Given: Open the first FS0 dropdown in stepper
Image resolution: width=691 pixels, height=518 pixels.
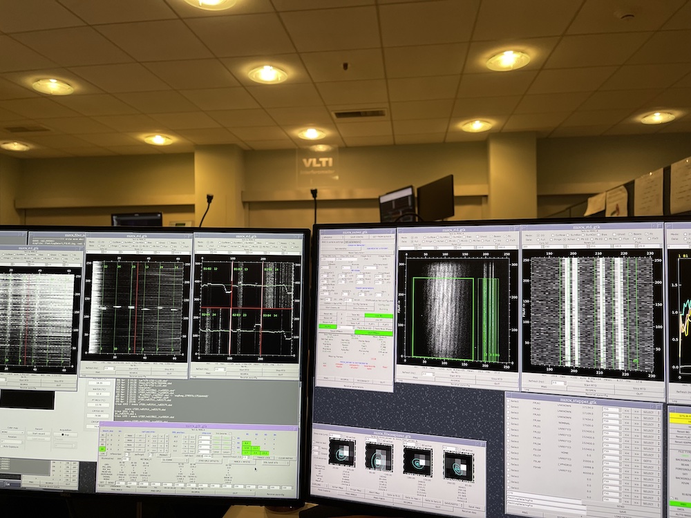Looking at the screenshot, I should coord(612,410).
